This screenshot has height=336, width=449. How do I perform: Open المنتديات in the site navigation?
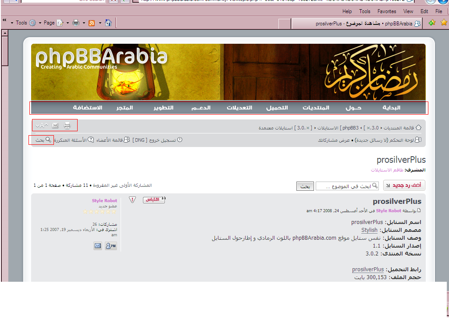tap(316, 108)
